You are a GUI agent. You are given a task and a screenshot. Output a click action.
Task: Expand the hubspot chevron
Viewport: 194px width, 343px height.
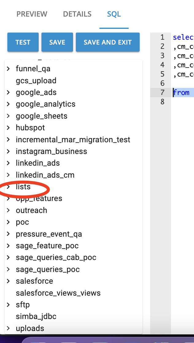pos(8,128)
